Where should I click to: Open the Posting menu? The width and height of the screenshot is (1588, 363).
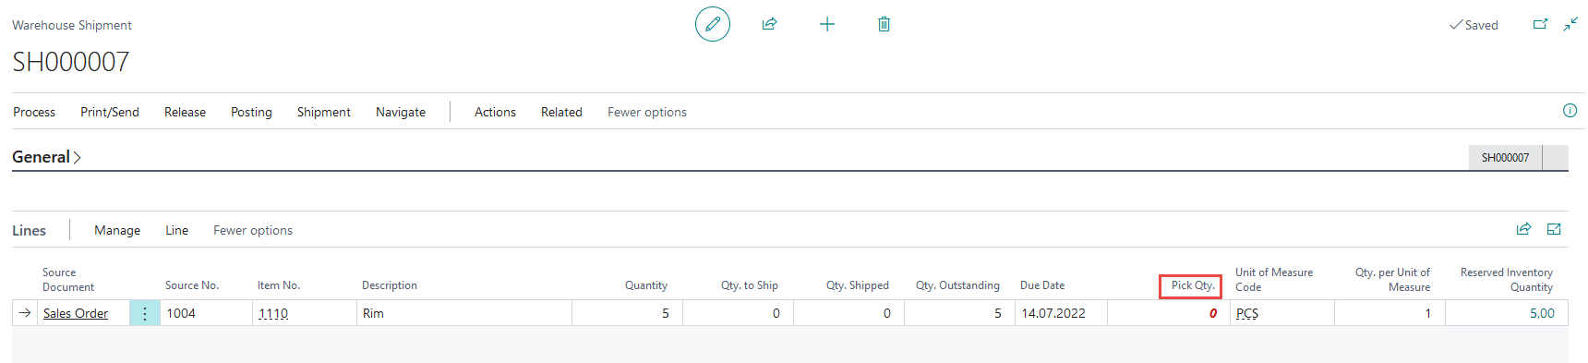(251, 112)
